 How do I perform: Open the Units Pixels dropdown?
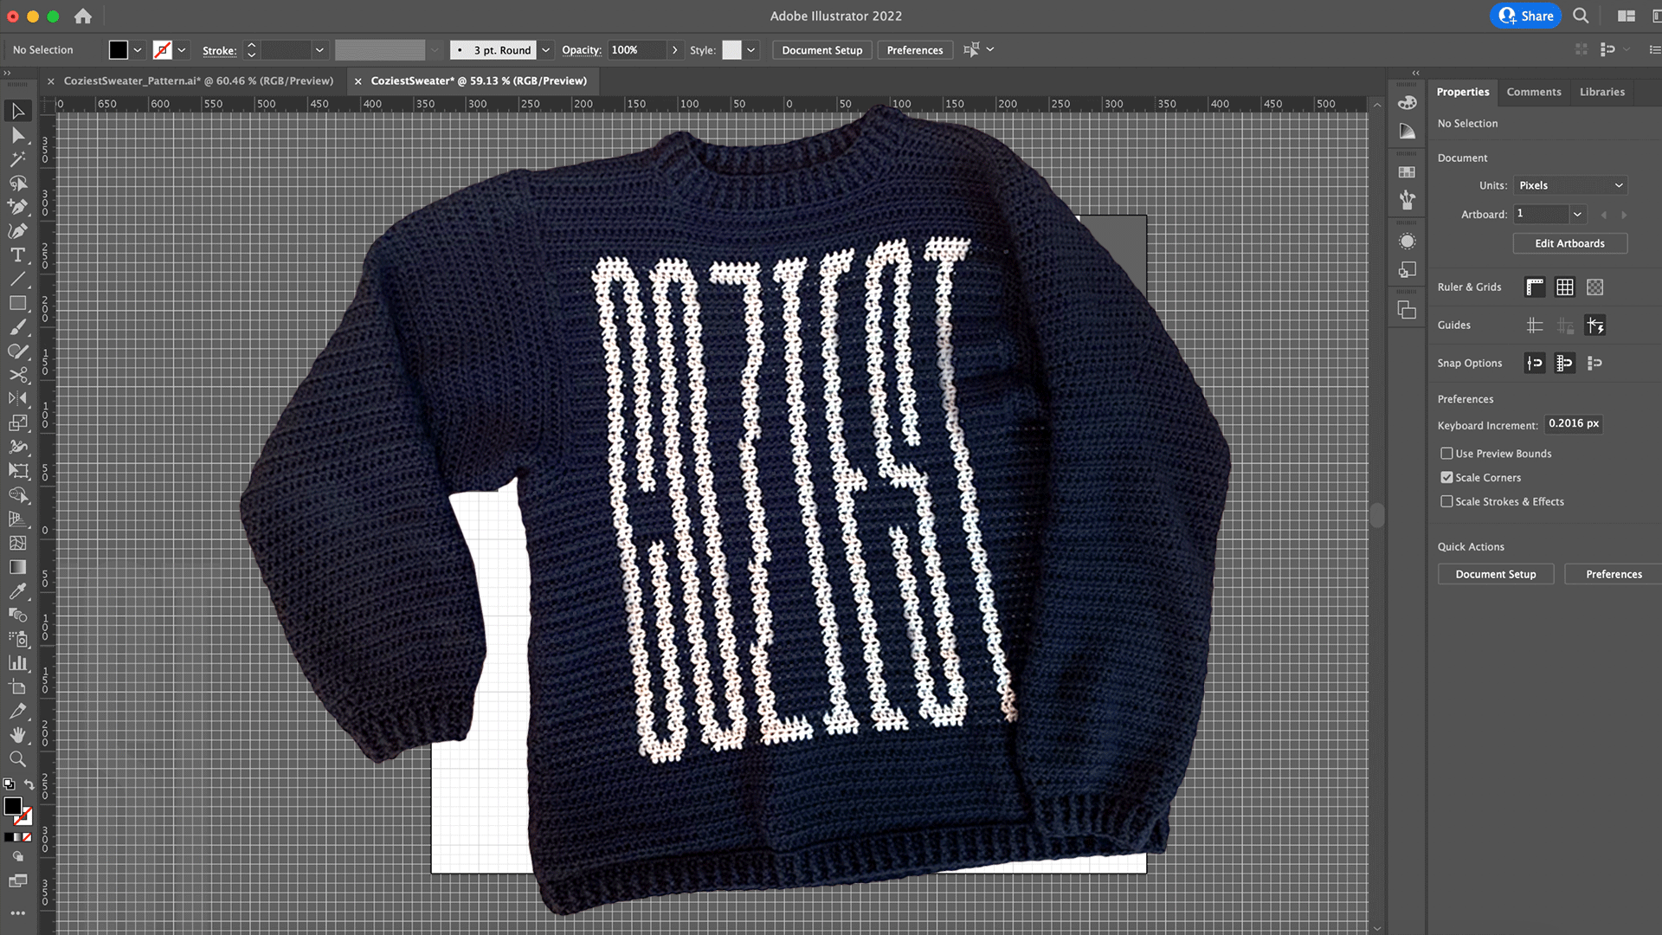pyautogui.click(x=1570, y=185)
